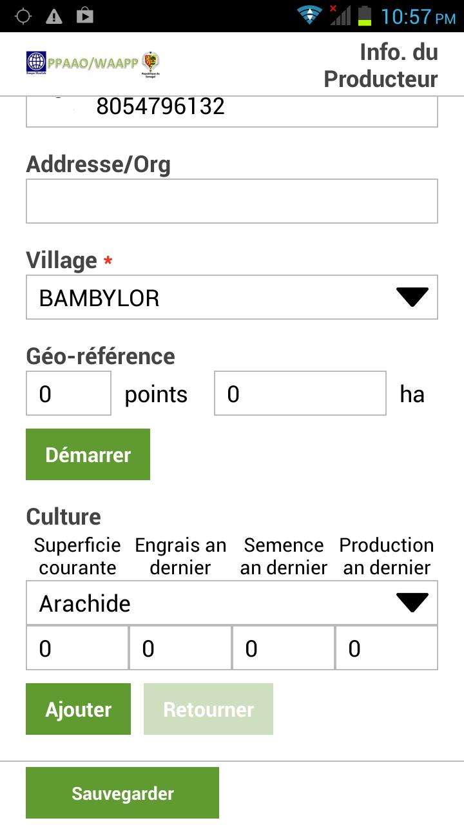Expand the Arachide culture dropdown
This screenshot has width=464, height=825.
[x=232, y=603]
